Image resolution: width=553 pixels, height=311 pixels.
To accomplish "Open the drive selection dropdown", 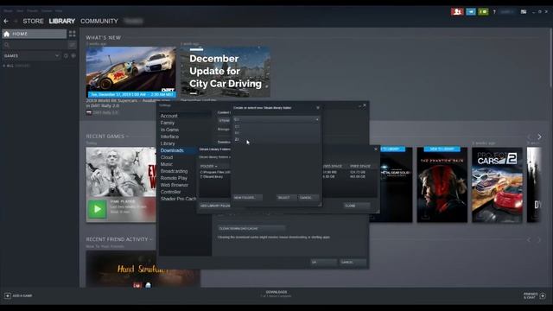I will [x=276, y=119].
